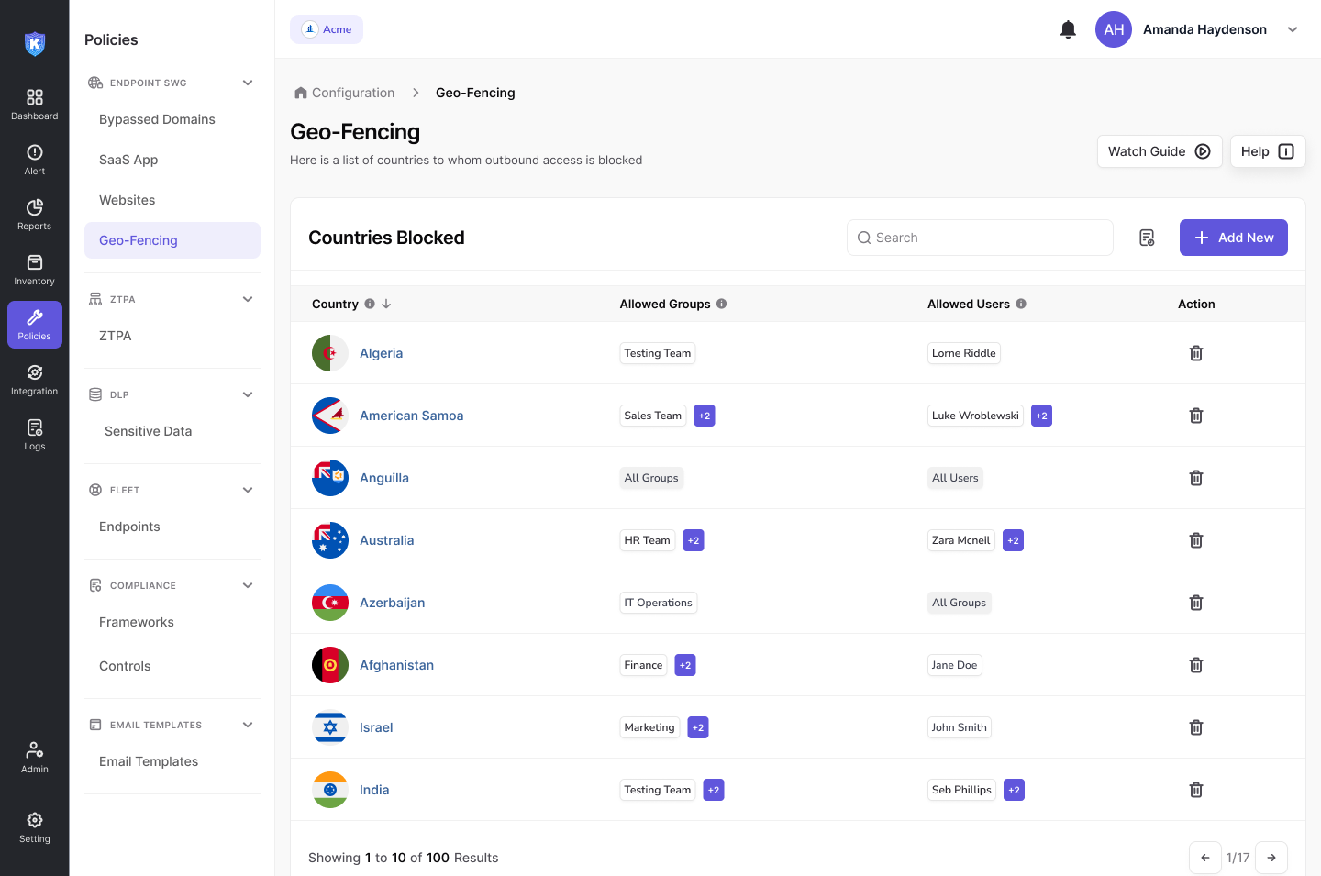Image resolution: width=1321 pixels, height=876 pixels.
Task: Click the trash icon for Australia
Action: [1195, 540]
